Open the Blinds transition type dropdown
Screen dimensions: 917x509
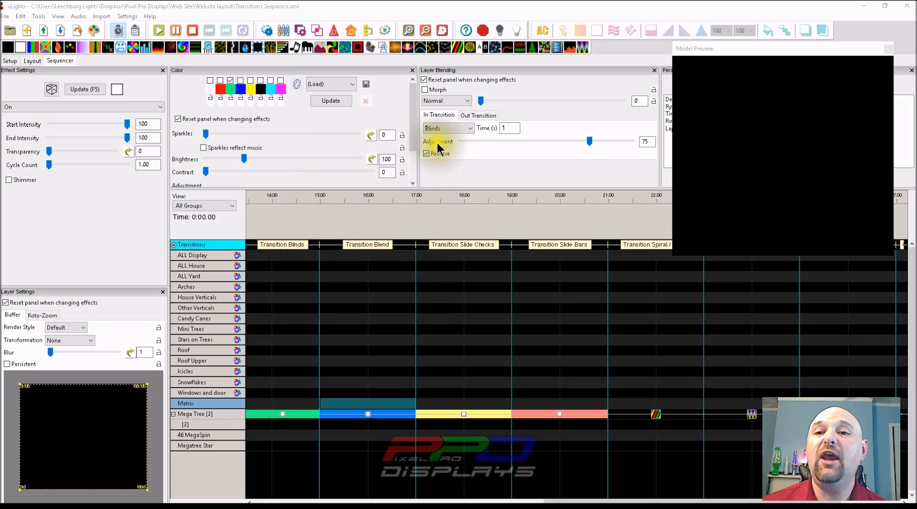coord(448,129)
